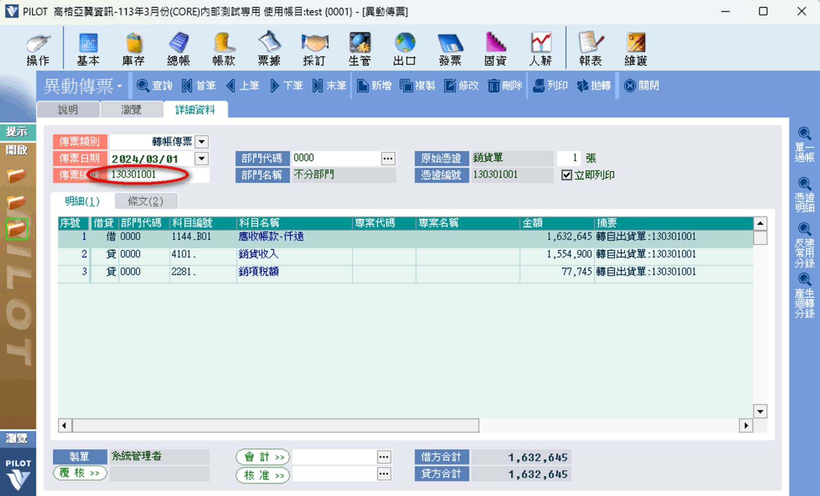Open the 異動傳票 title dropdown arrow
820x496 pixels.
120,87
